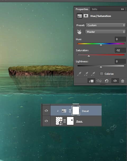
Task: Pick the add-to-sample eyedropper
Action: coord(86,74)
